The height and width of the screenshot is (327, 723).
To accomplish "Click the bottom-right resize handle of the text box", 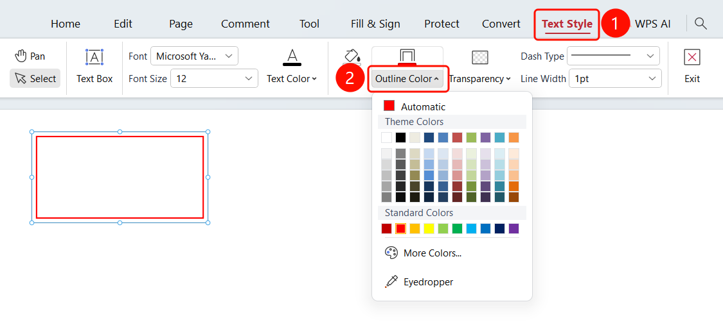I will coord(208,222).
